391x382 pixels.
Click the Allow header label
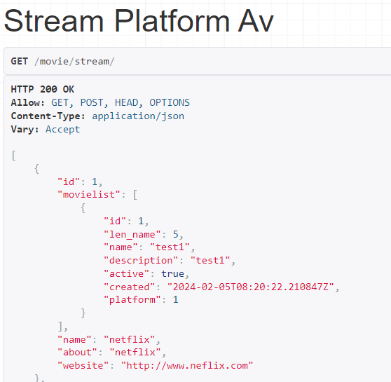[28, 102]
